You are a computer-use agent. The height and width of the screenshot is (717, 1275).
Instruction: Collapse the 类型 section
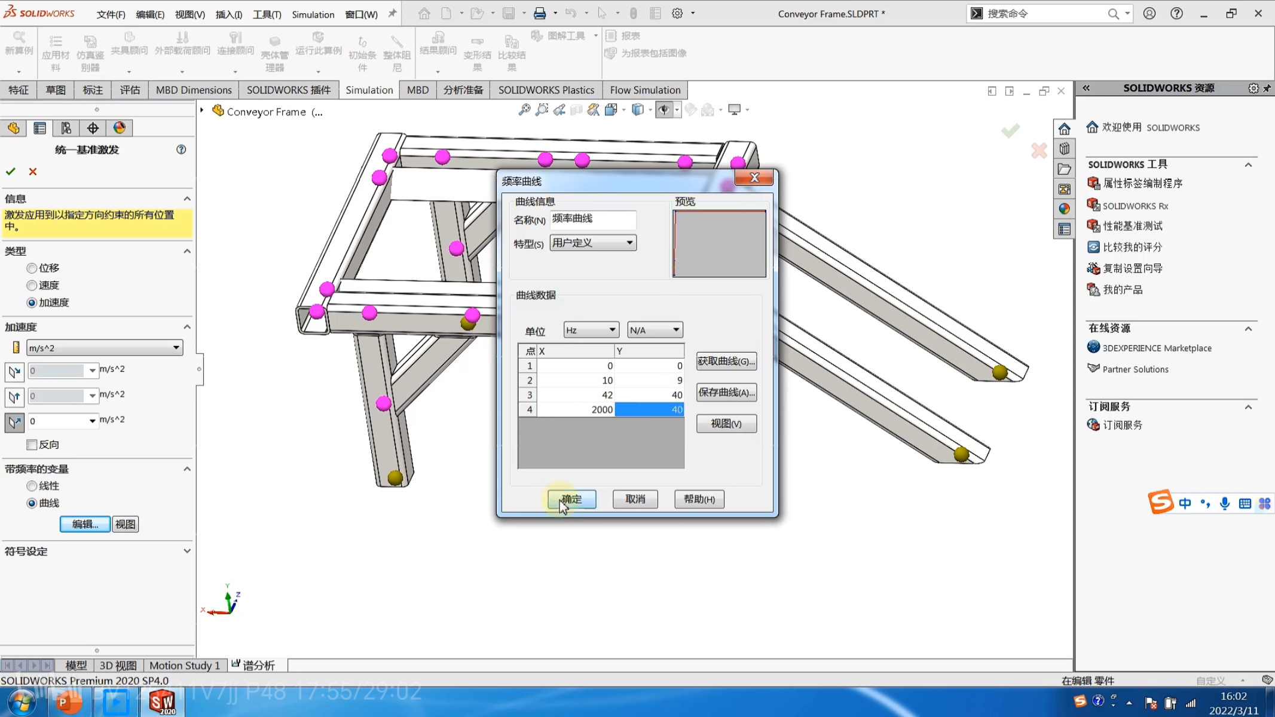click(x=187, y=251)
